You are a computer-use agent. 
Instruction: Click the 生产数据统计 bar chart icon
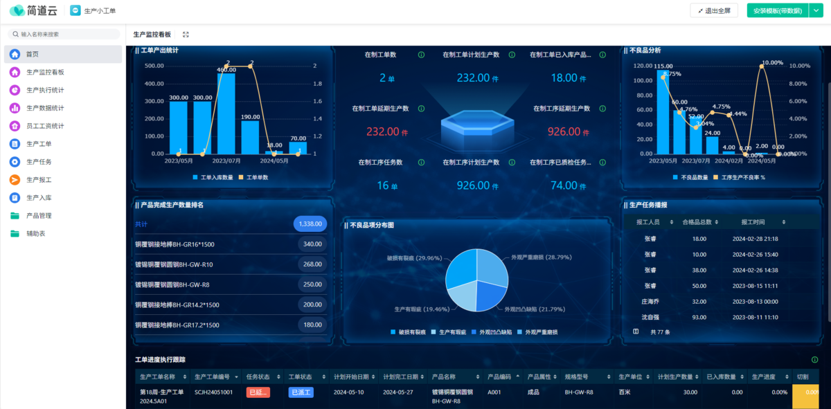click(x=15, y=108)
